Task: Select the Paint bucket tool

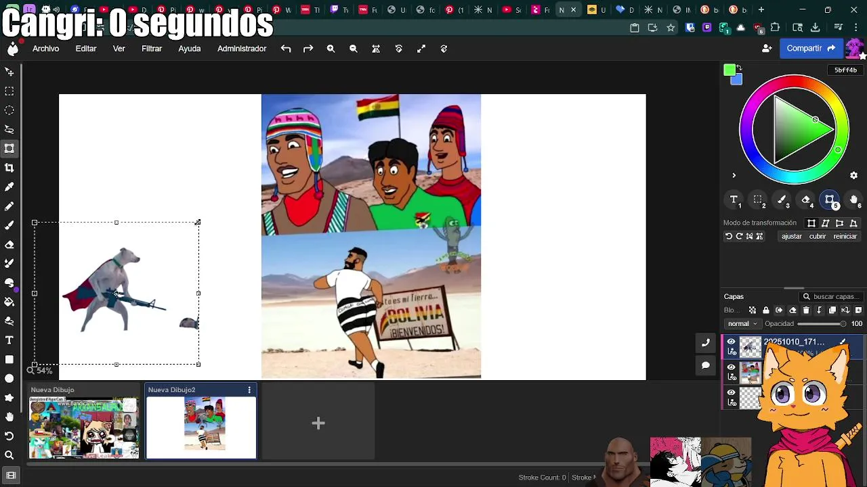Action: (x=9, y=302)
